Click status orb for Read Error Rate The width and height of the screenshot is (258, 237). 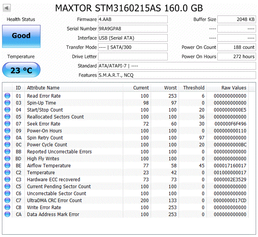7,96
